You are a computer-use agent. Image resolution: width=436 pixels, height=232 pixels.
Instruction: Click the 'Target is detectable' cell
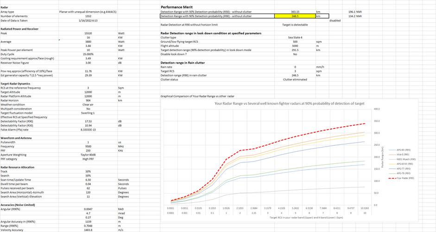[x=295, y=25]
